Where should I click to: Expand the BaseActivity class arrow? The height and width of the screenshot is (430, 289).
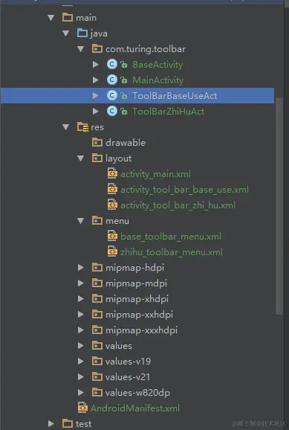click(95, 65)
